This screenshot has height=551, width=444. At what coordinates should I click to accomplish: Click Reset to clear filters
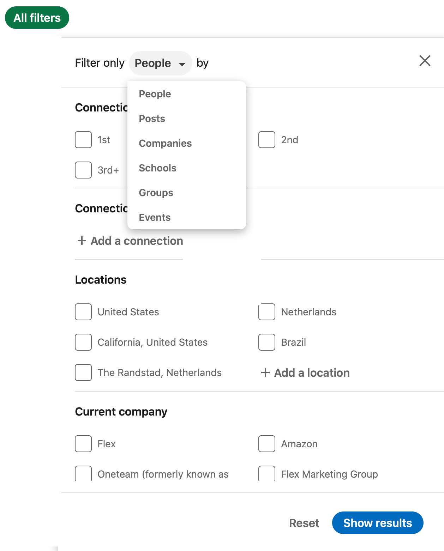pyautogui.click(x=304, y=523)
